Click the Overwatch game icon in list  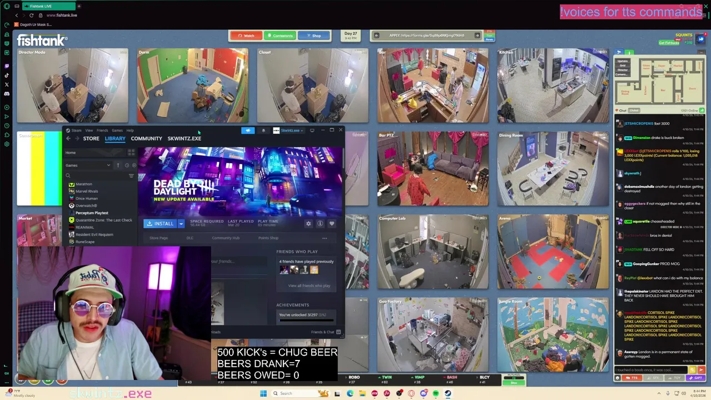(x=71, y=206)
